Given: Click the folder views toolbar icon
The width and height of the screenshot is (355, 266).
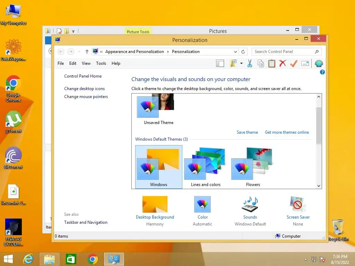Looking at the screenshot, I should click(233, 64).
